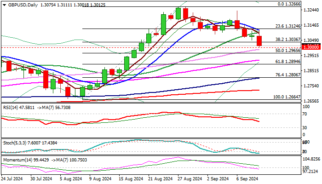The width and height of the screenshot is (322, 184).
Task: Open the GBPUSD chart dropdown triangle
Action: tap(4, 5)
